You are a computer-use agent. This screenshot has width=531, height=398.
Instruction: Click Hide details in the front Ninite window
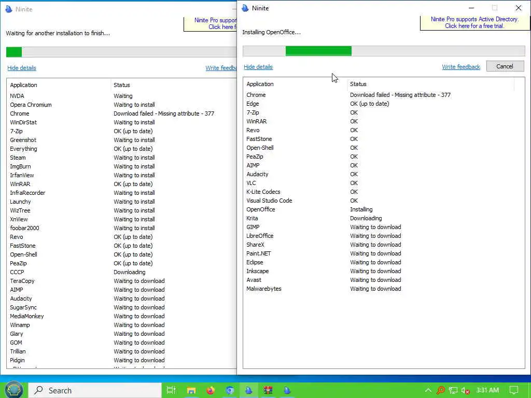click(258, 67)
